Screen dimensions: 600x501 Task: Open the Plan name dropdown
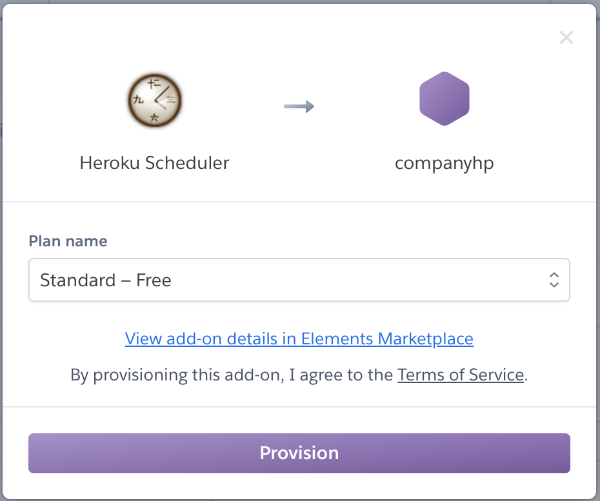299,280
